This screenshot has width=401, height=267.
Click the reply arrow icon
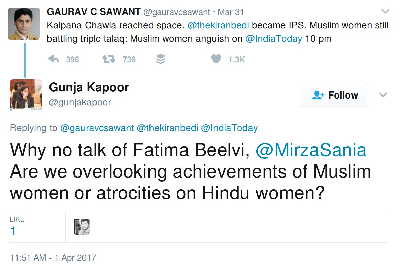click(54, 60)
